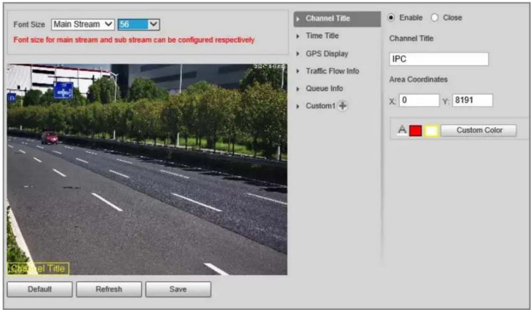Click the timestamp overlay at the preview's top right
The image size is (531, 310).
point(270,66)
